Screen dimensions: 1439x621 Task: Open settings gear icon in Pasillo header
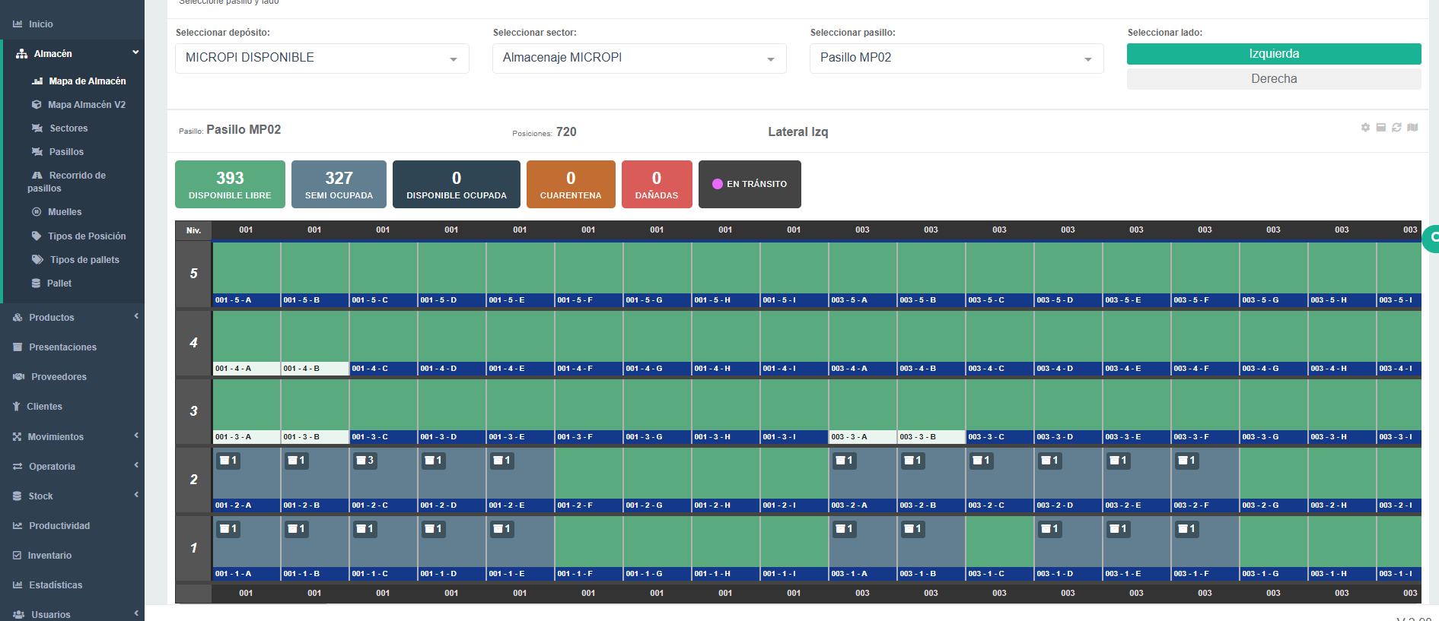point(1365,128)
